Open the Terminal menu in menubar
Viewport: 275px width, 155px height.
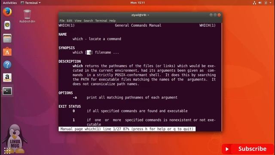[x=101, y=21]
